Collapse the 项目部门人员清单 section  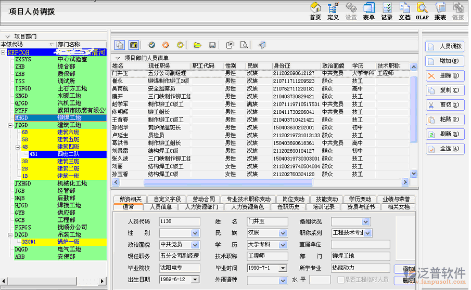coord(118,58)
